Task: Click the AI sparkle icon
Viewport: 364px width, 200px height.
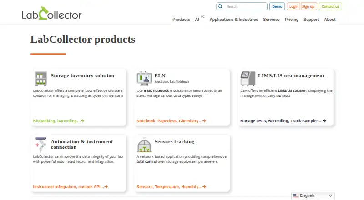Action: (x=202, y=16)
